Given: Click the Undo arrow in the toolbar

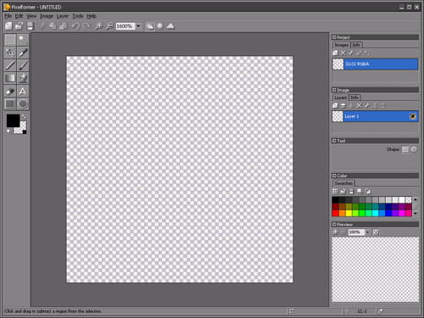Looking at the screenshot, I should coord(75,26).
